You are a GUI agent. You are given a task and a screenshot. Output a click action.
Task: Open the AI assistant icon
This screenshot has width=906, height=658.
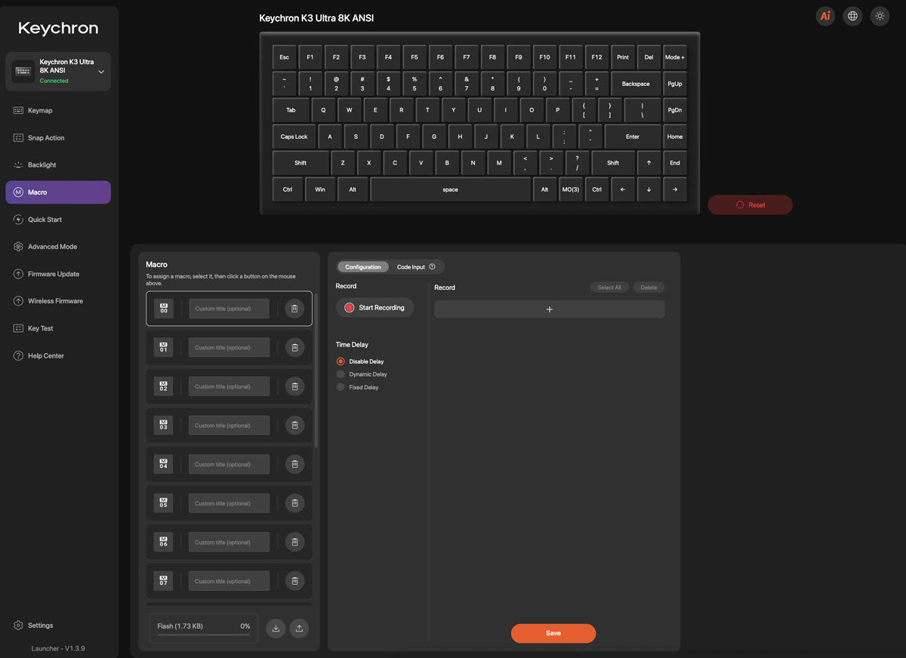(825, 16)
